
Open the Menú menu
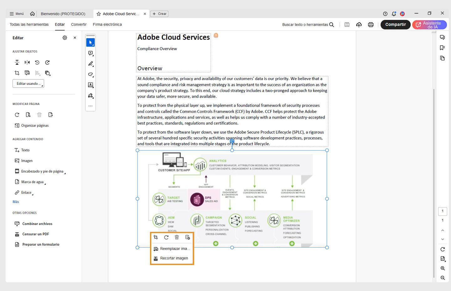point(16,13)
